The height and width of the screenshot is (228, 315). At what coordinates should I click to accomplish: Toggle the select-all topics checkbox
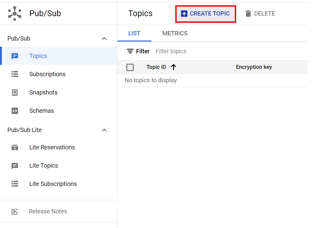point(130,67)
